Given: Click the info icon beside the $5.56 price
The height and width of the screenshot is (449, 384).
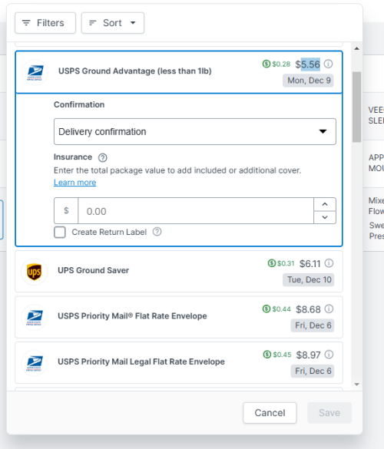Looking at the screenshot, I should [329, 64].
